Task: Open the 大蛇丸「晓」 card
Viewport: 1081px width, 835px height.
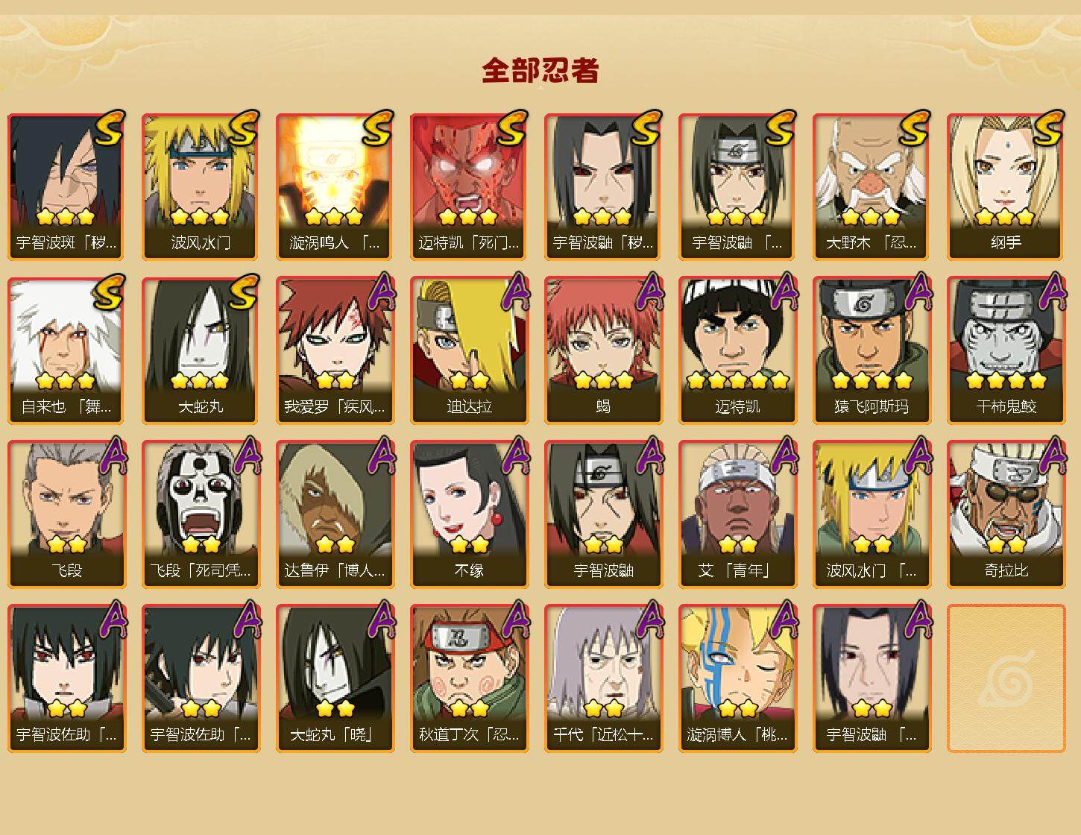Action: [x=335, y=678]
